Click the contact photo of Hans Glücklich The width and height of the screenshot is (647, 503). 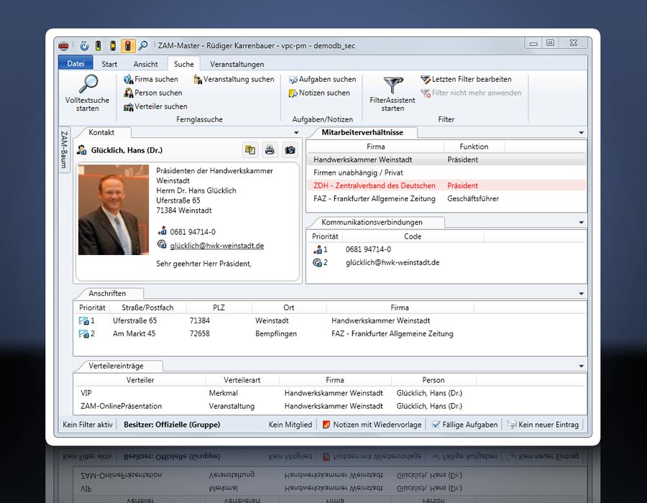tap(114, 210)
